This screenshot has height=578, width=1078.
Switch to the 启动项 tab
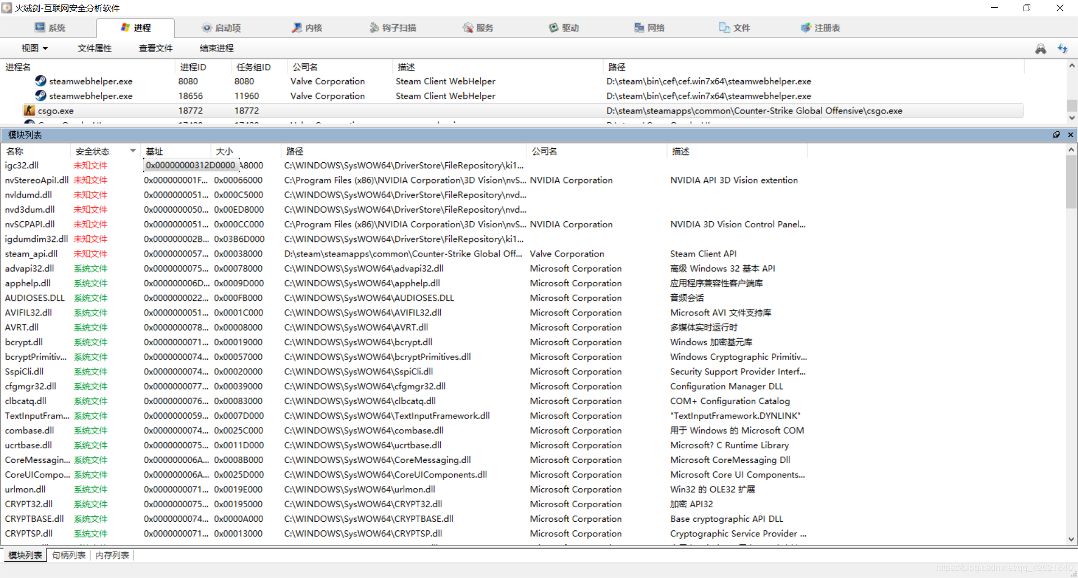tap(221, 27)
